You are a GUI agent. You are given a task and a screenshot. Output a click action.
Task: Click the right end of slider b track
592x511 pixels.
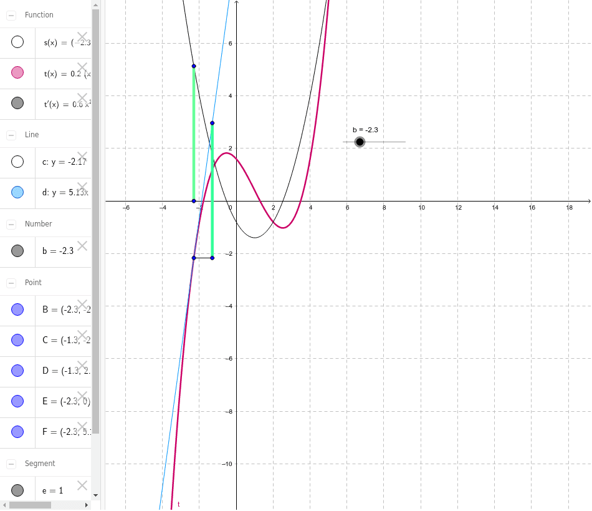tap(404, 142)
